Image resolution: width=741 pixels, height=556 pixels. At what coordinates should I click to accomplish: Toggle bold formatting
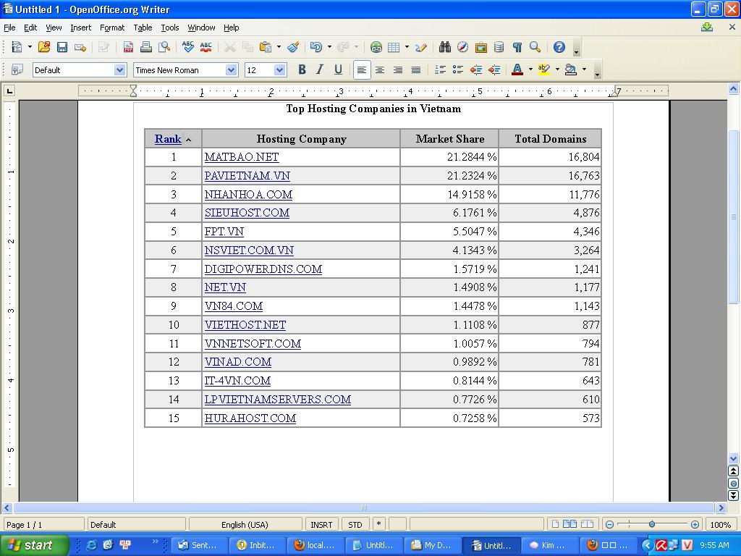pyautogui.click(x=302, y=70)
